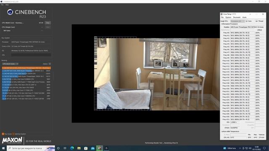This screenshot has width=269, height=151.
Task: Select the Xeon X5650 ranking row
Action: (26, 88)
